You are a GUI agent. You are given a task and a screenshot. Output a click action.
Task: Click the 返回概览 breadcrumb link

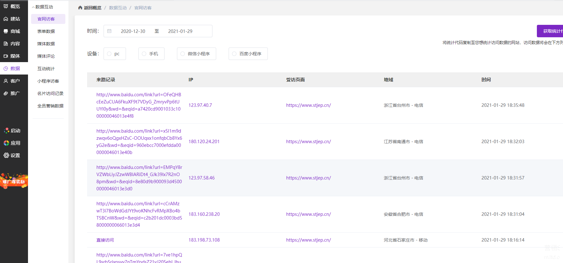tap(92, 8)
